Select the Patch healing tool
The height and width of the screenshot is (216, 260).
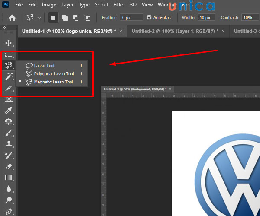coord(9,122)
